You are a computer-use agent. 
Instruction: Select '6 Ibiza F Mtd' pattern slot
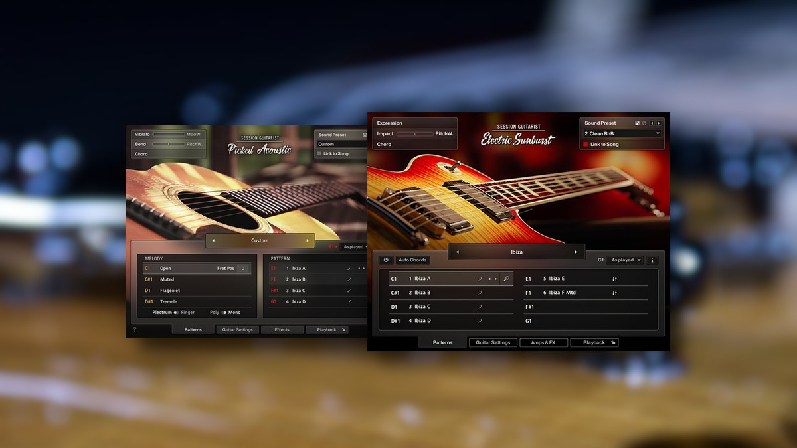[585, 293]
